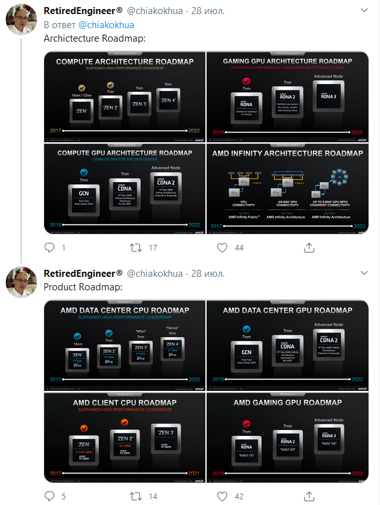Open Compute Architecture Roadmap image
Image resolution: width=380 pixels, height=505 pixels.
pos(125,97)
